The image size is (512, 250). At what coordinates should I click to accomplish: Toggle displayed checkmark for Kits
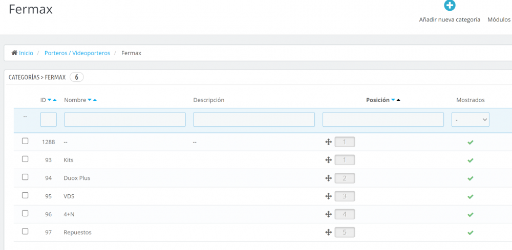470,161
